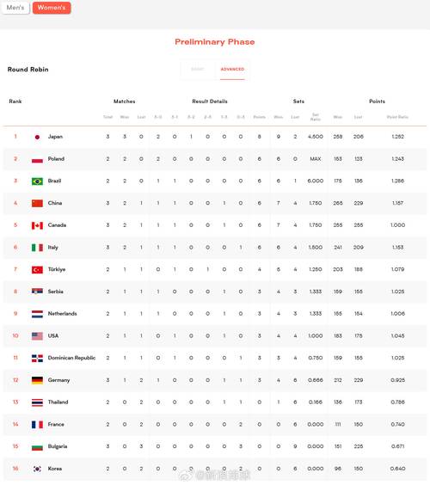The height and width of the screenshot is (485, 430).
Task: Open the Basic table tab
Action: pyautogui.click(x=198, y=69)
